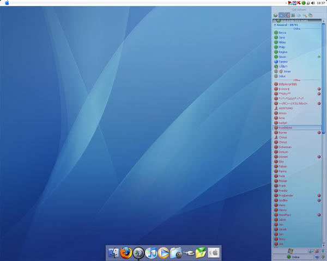Select offline contact HoodMaxi

[x=297, y=215]
